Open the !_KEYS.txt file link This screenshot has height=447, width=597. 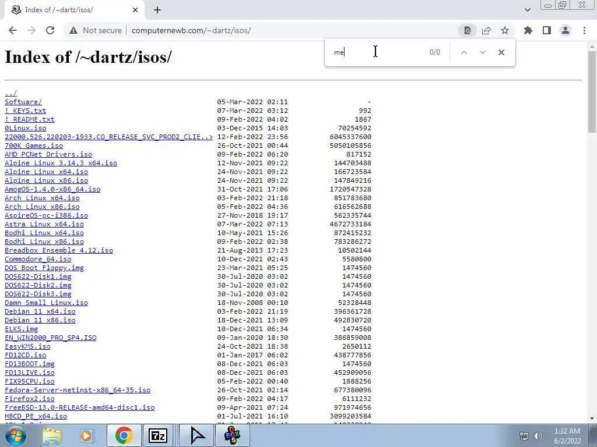pyautogui.click(x=26, y=111)
